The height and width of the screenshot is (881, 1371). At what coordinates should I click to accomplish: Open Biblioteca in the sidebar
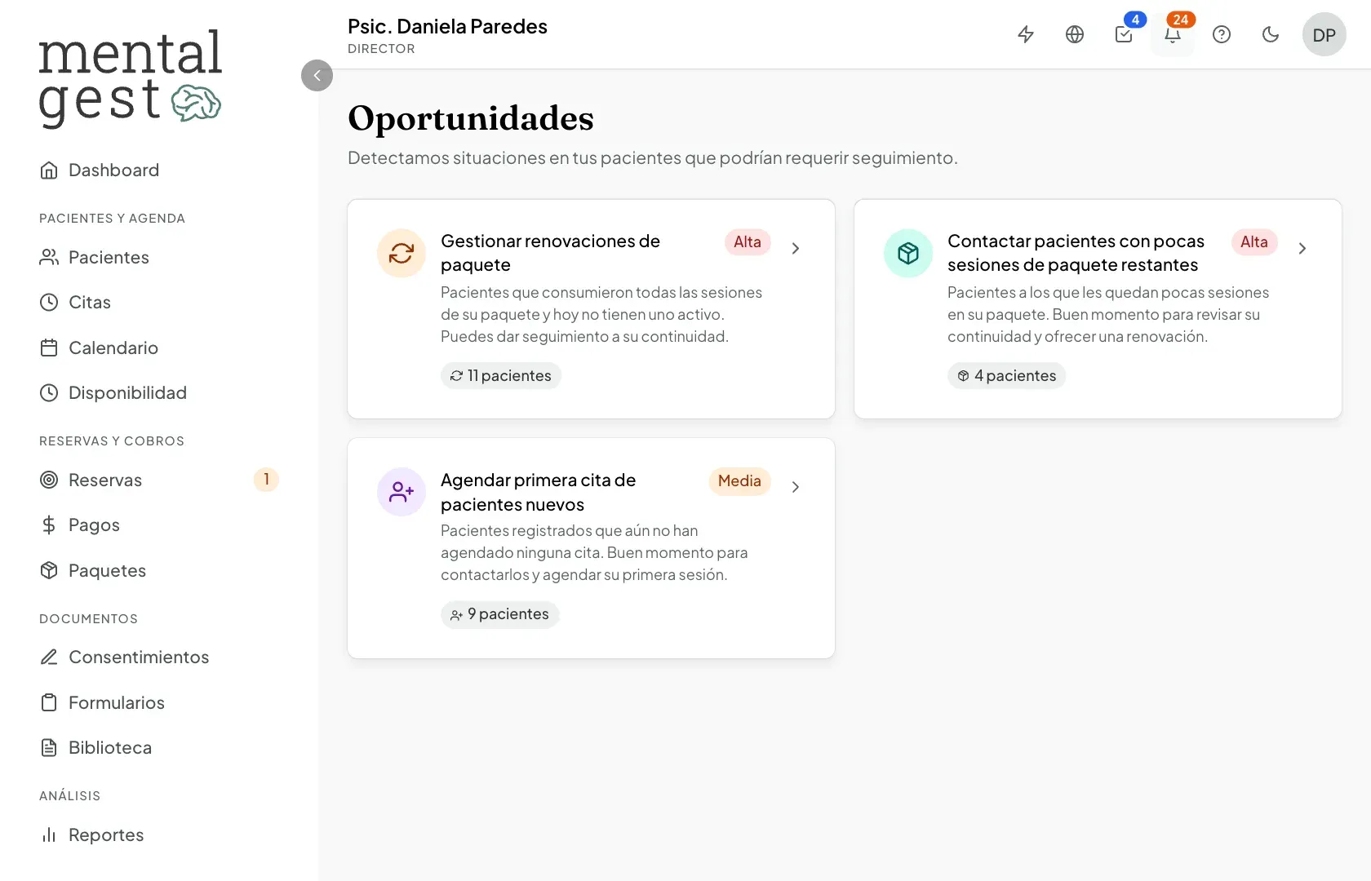tap(159, 747)
